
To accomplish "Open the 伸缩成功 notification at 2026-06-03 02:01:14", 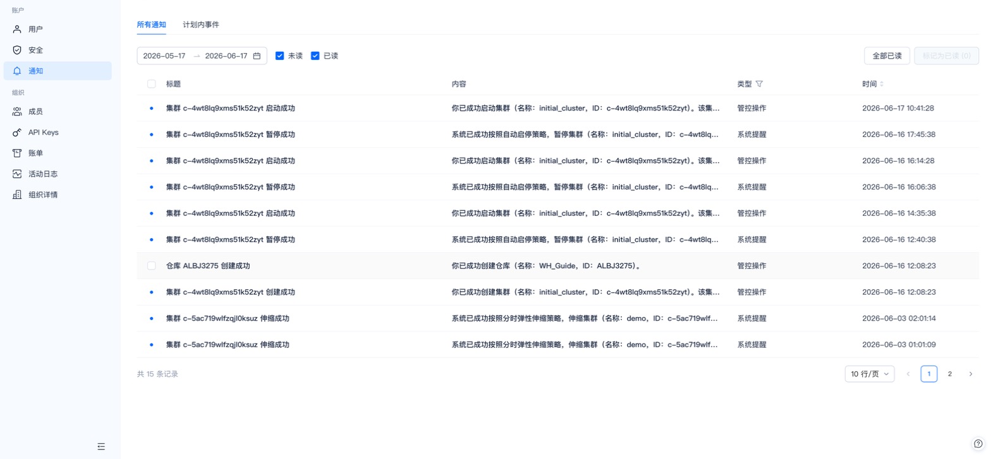I will (558, 319).
